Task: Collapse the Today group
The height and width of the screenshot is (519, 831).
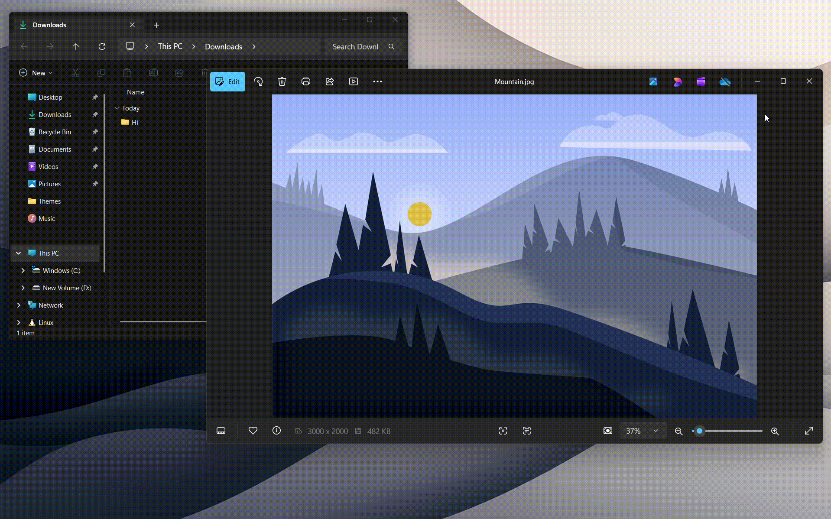Action: [x=117, y=108]
